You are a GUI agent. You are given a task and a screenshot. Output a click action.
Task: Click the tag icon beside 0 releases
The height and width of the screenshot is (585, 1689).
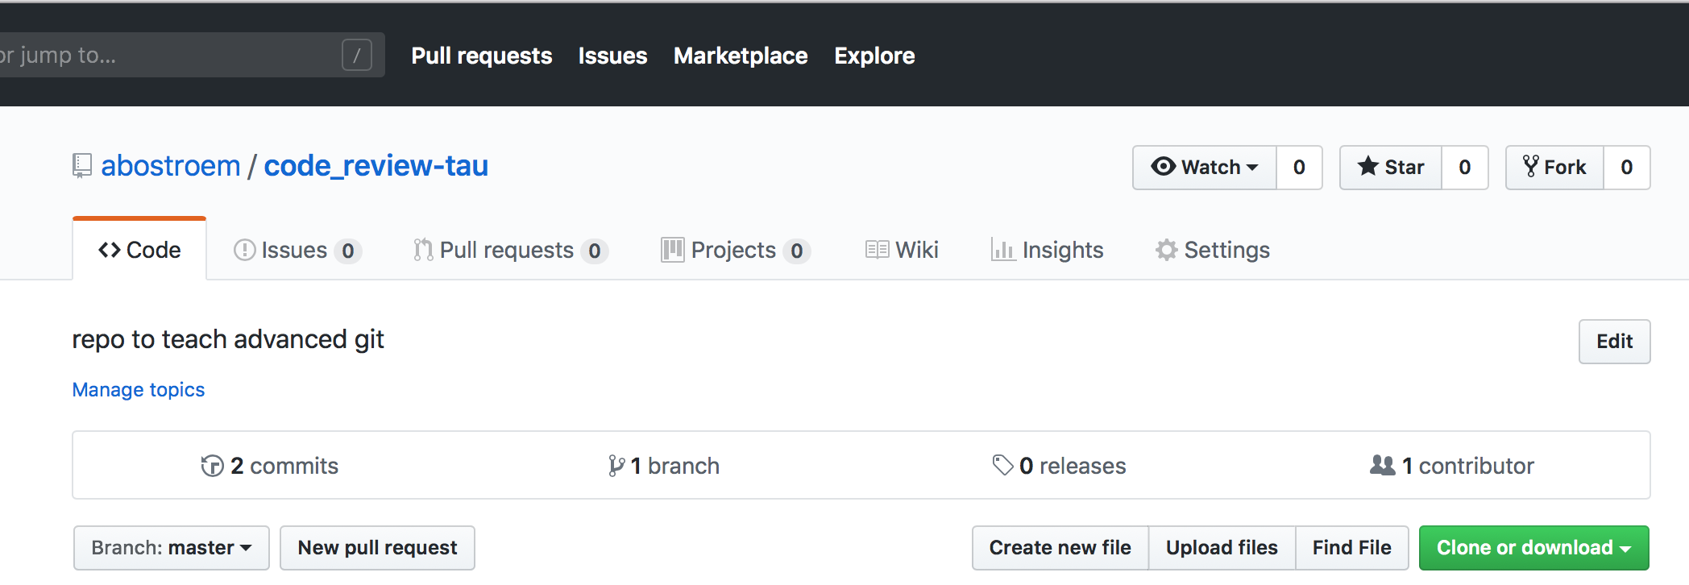1002,466
